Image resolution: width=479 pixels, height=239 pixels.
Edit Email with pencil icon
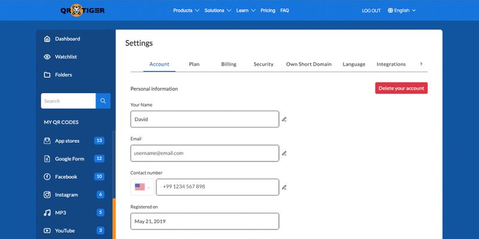284,154
